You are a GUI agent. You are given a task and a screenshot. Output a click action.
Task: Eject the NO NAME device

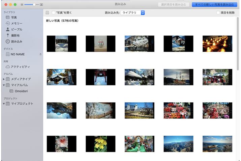[x=41, y=54]
